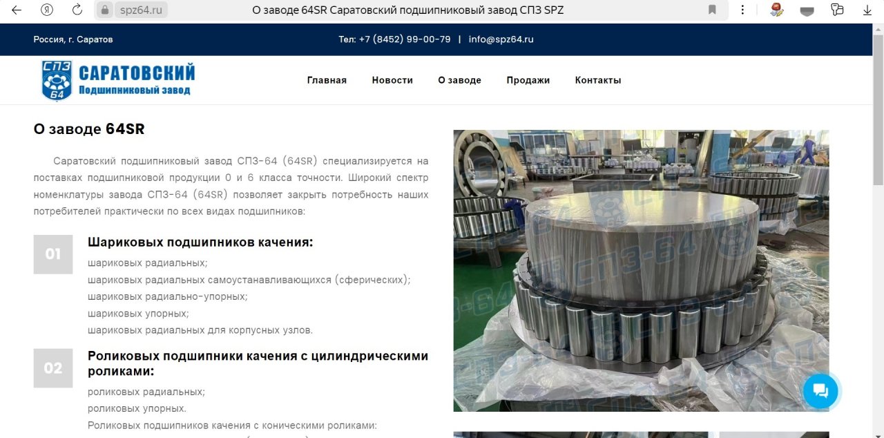This screenshot has height=438, width=884.
Task: Call the +7 (8452) 99-00-79 phone link
Action: pos(394,39)
